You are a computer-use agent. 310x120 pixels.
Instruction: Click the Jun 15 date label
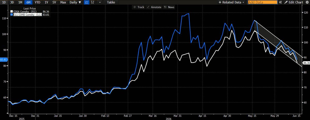click(297, 115)
